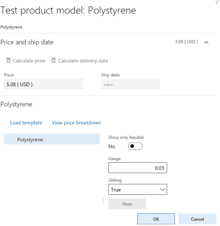Click the Price and ship date header
This screenshot has height=226, width=220.
[27, 42]
